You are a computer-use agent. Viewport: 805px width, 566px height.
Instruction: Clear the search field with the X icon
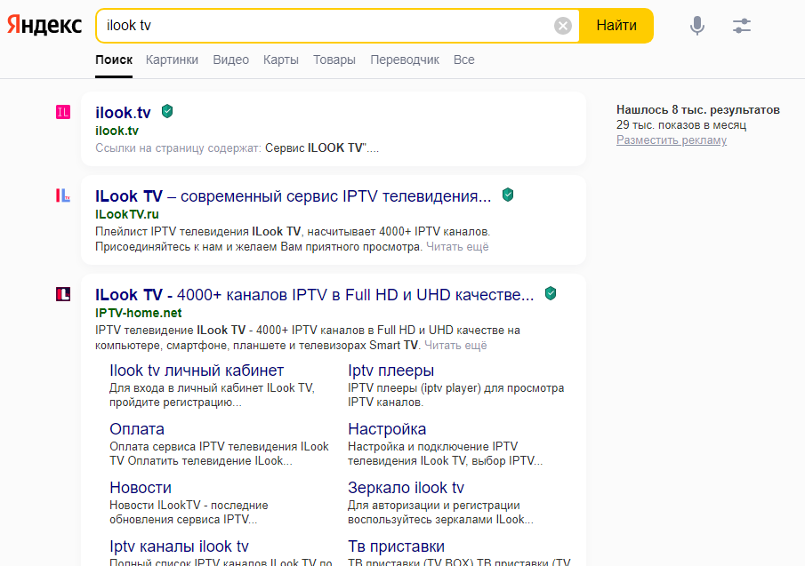562,25
